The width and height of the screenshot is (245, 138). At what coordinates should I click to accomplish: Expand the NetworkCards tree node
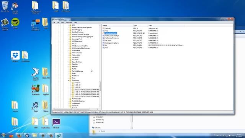tap(69, 53)
